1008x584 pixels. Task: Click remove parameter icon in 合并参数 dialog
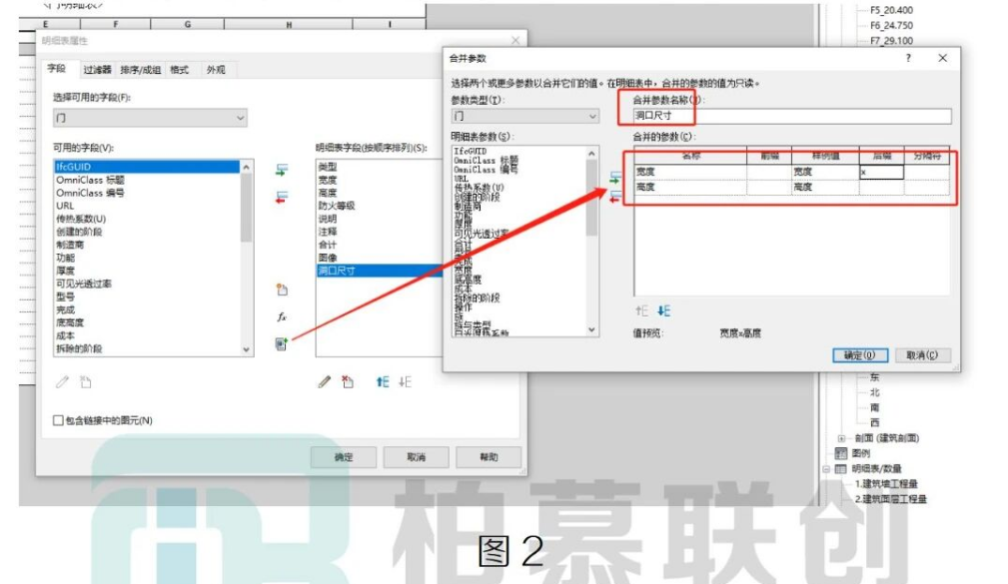click(615, 197)
